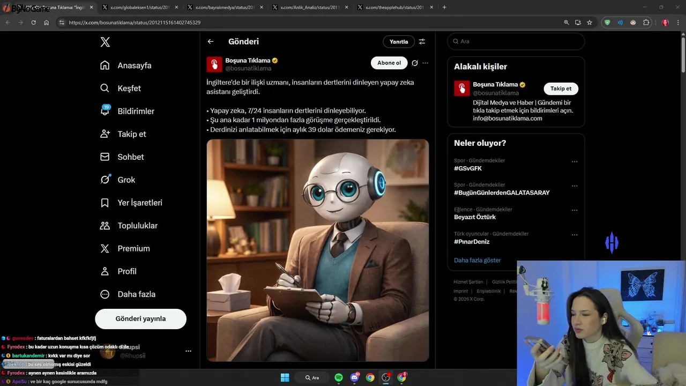686x386 pixels.
Task: Open OBS Studio from taskbar
Action: (385, 377)
